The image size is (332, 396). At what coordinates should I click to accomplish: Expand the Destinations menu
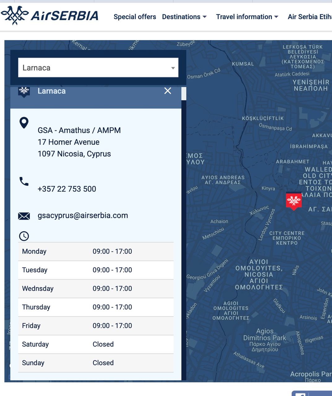tap(184, 17)
